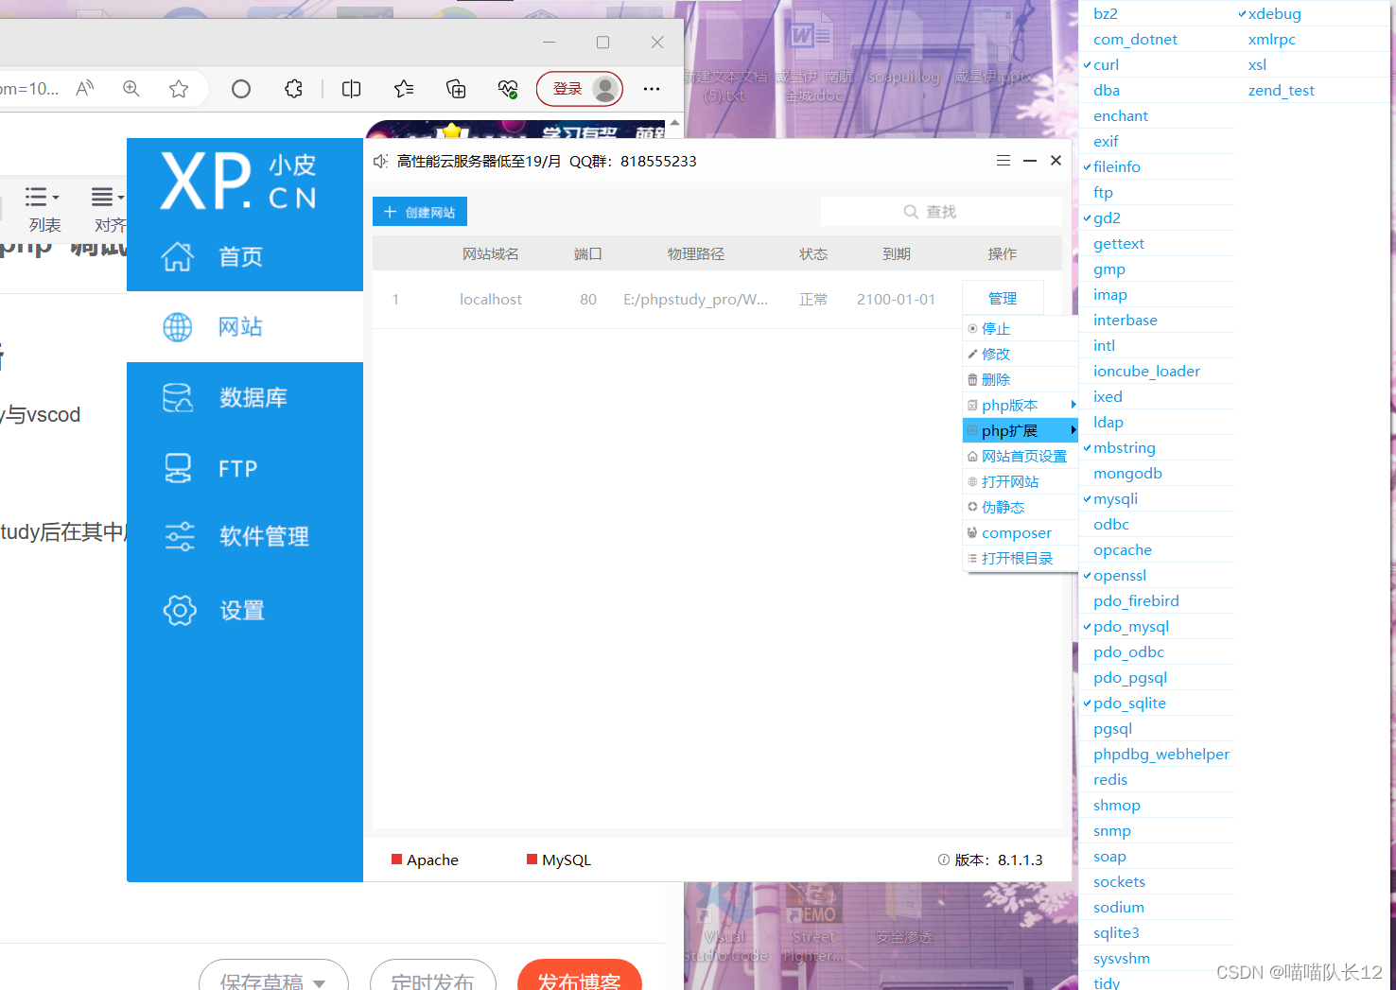Click the 创建网站 create site button
The width and height of the screenshot is (1396, 990).
pos(419,211)
